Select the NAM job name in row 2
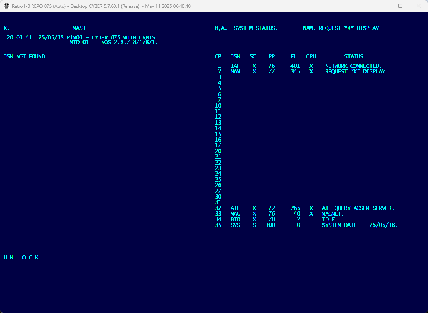The width and height of the screenshot is (428, 313). pos(235,72)
